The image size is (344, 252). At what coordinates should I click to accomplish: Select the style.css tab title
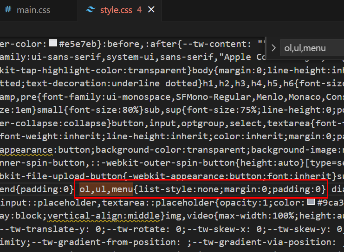(x=116, y=10)
